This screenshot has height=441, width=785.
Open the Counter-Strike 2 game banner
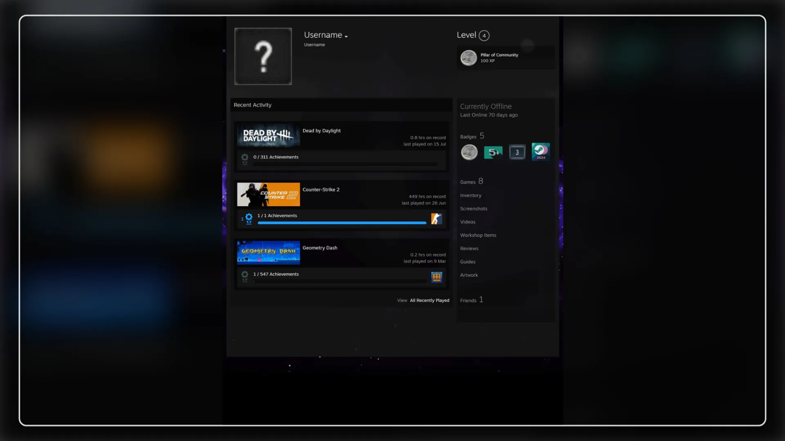click(268, 194)
